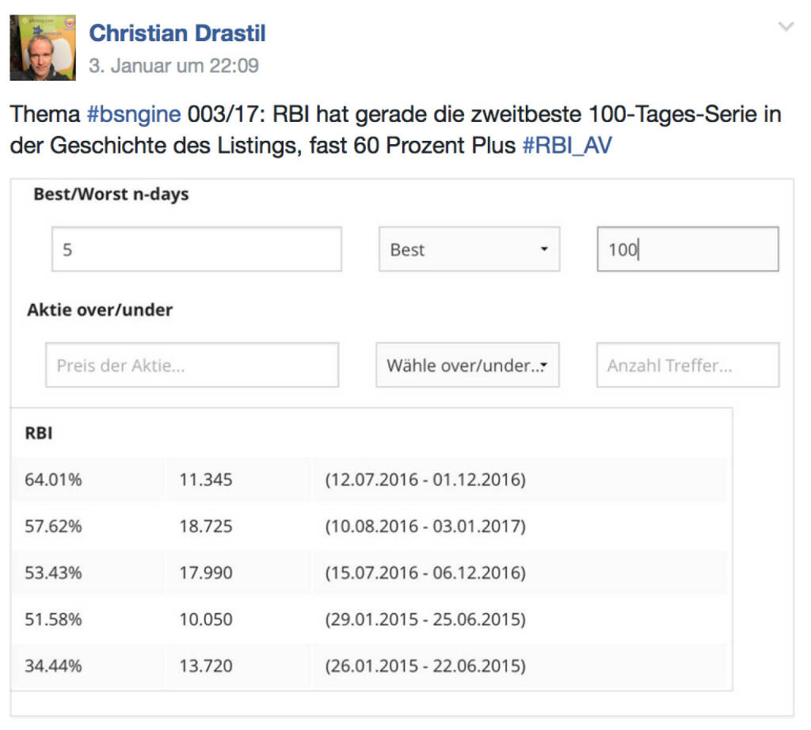Click date range 12.07.2016 - 01.12.2016
This screenshot has height=730, width=811.
(x=425, y=480)
